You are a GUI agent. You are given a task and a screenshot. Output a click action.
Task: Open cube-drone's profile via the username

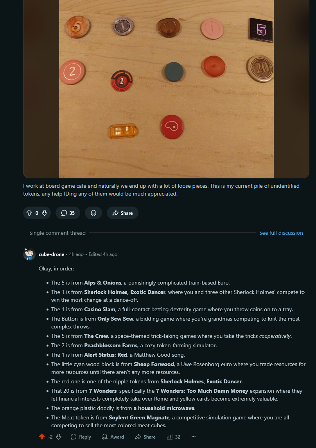tap(51, 254)
